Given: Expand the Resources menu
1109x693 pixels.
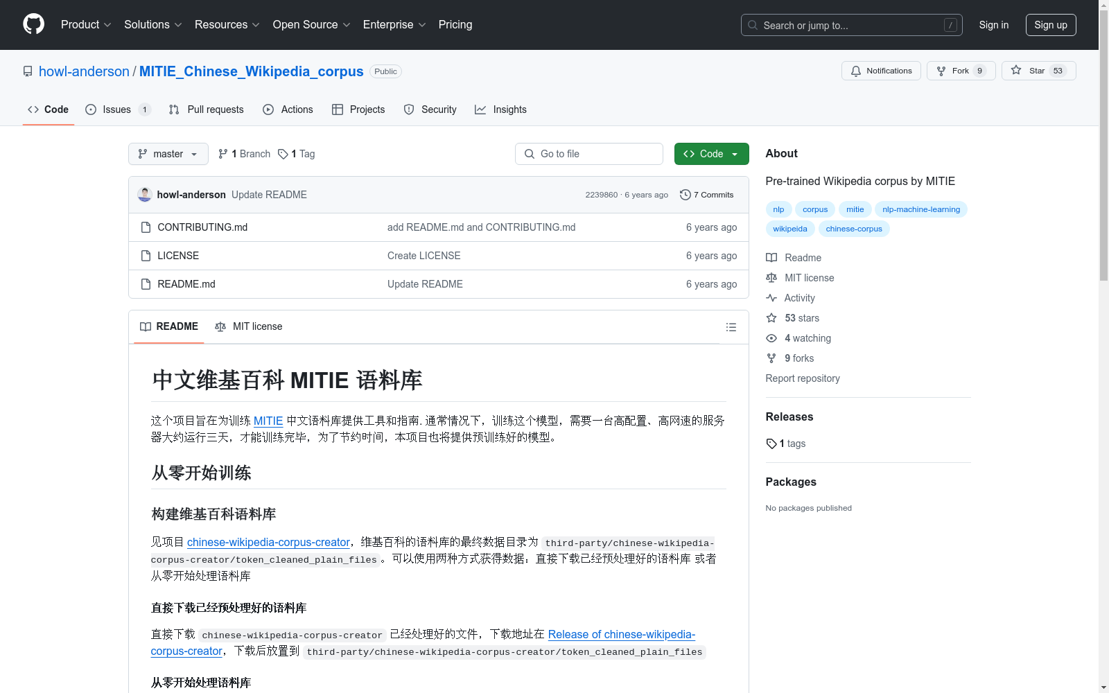Looking at the screenshot, I should coord(227,25).
